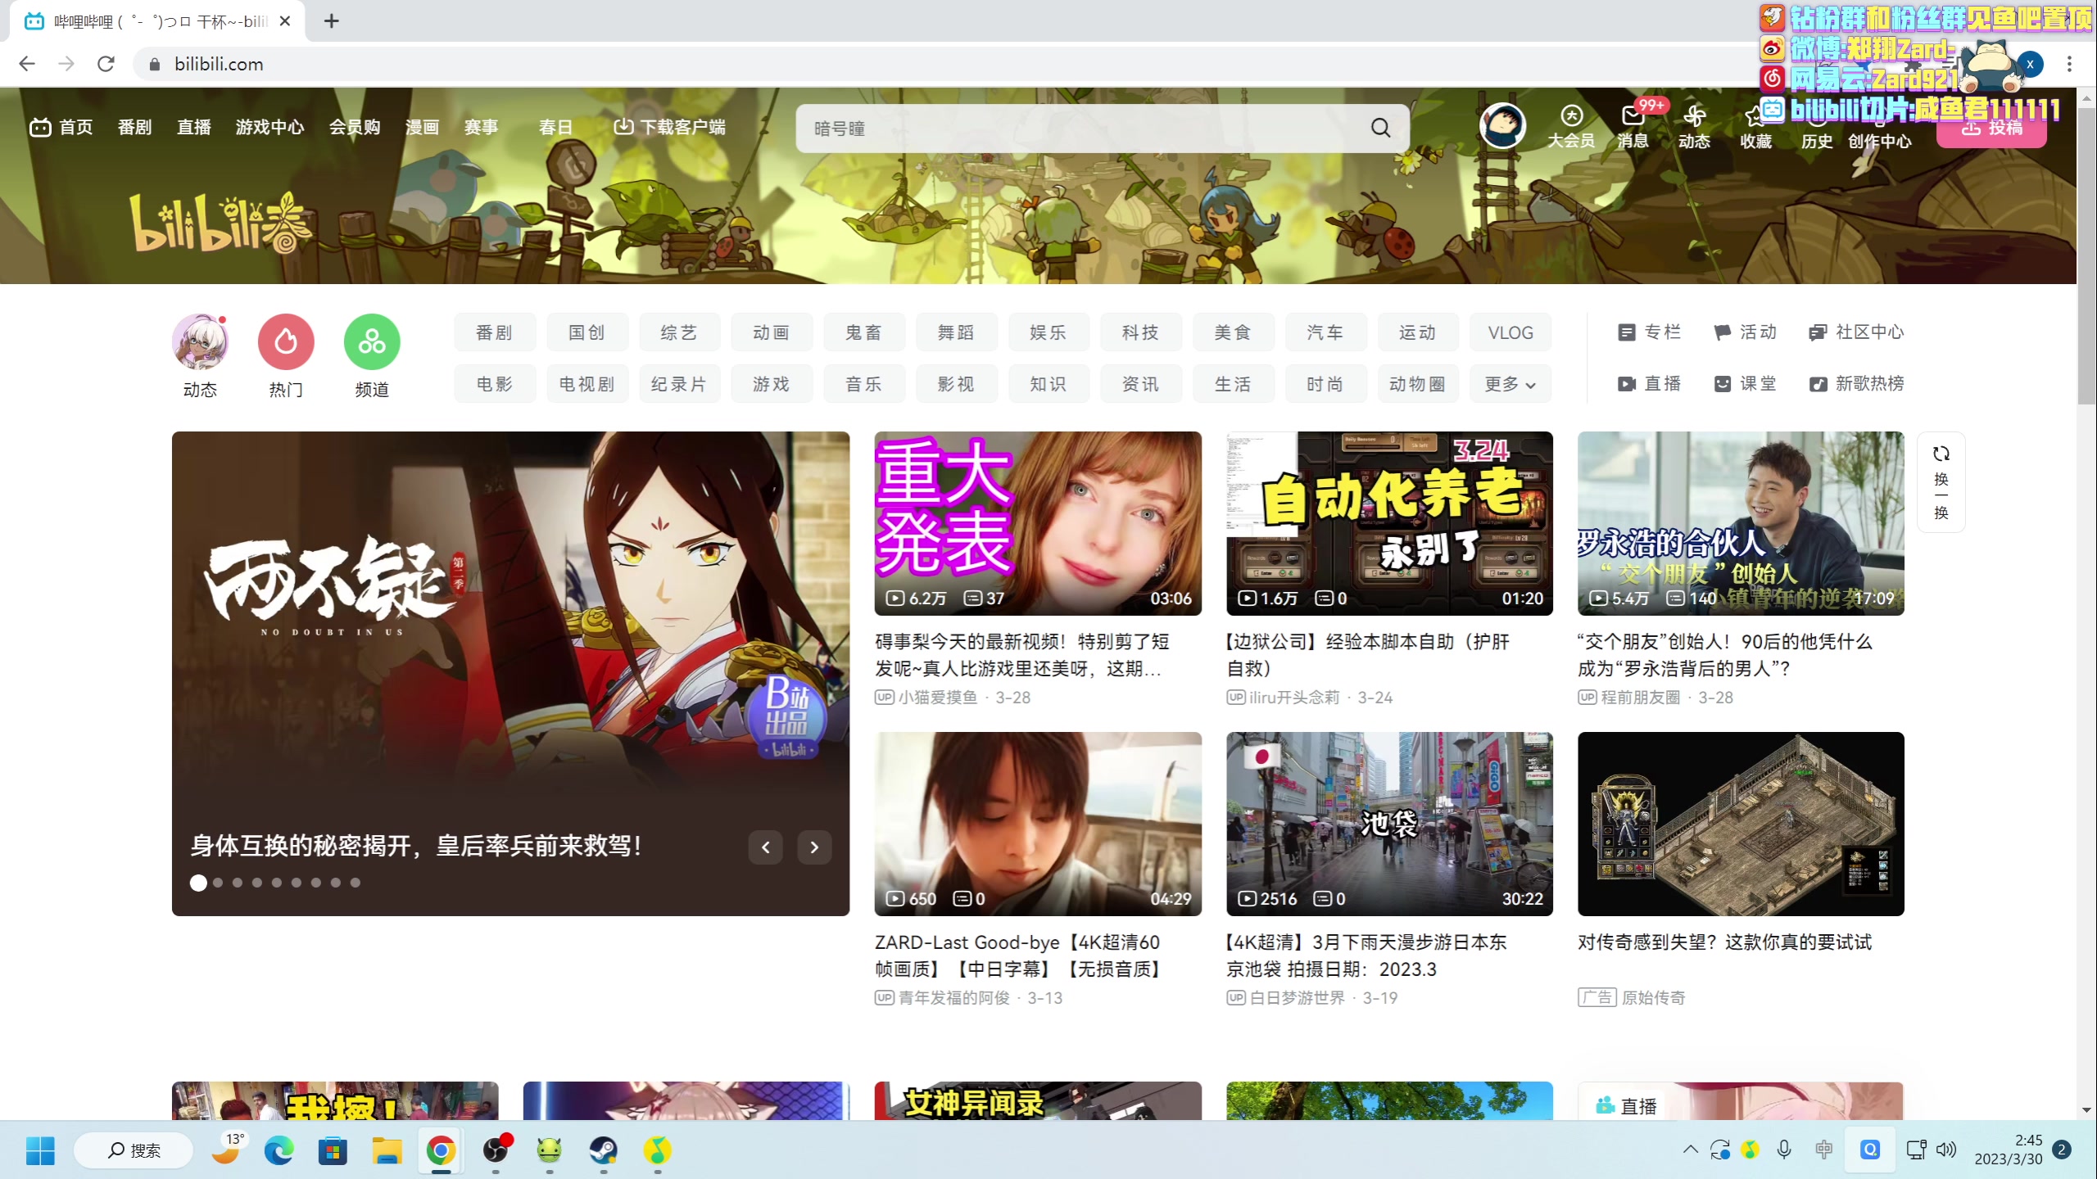Click the 大会员 membership icon
This screenshot has height=1179, width=2097.
coord(1570,117)
